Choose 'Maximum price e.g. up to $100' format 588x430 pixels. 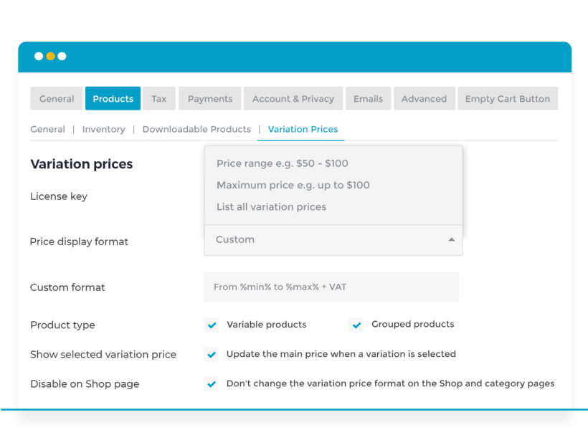coord(293,185)
